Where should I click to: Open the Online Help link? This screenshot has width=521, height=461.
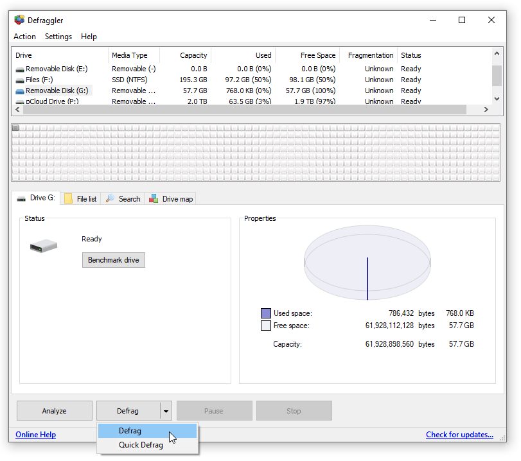tap(35, 435)
